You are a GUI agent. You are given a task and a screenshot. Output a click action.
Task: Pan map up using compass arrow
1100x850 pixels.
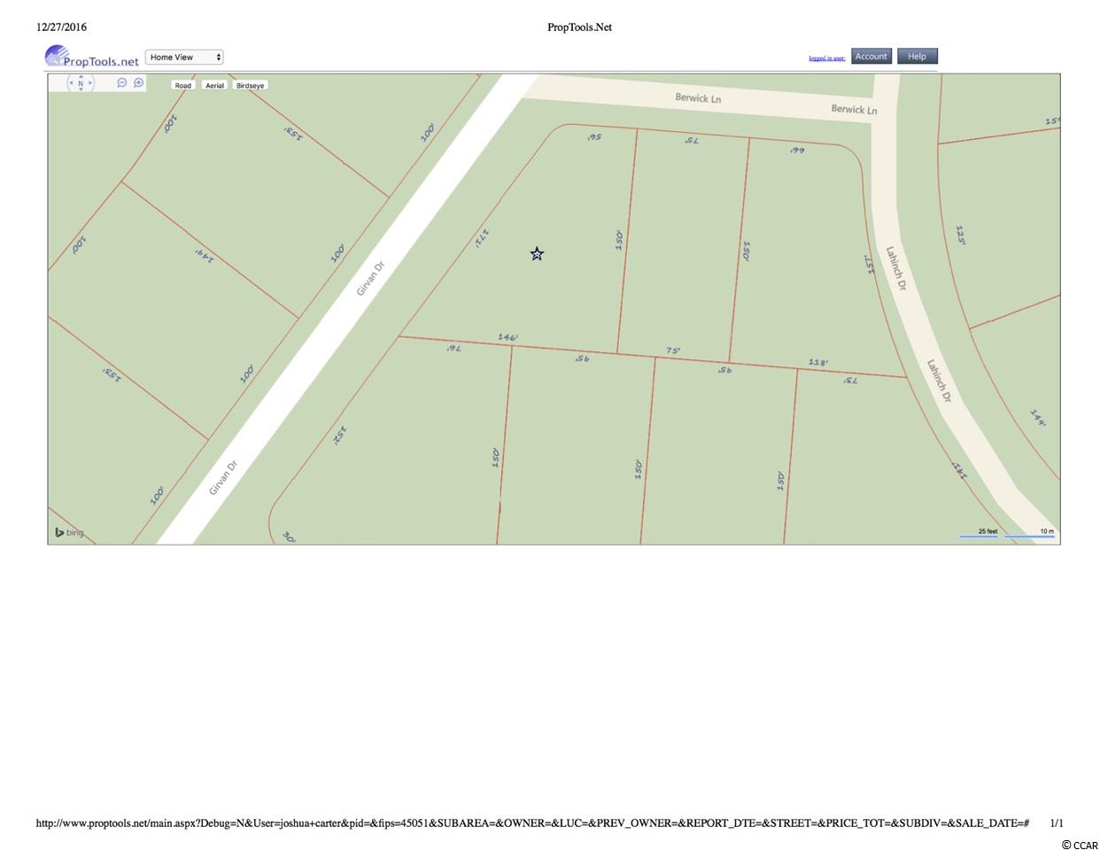coord(81,76)
